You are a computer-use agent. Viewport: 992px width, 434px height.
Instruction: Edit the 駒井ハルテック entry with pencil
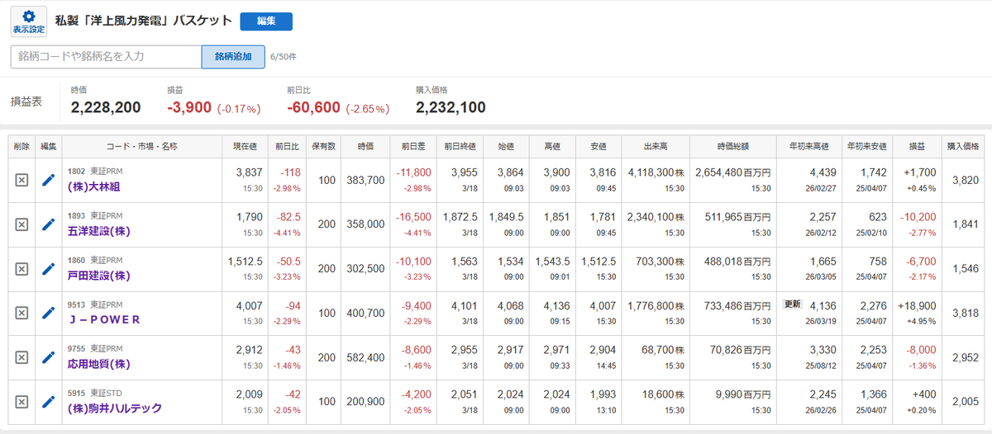[x=49, y=402]
